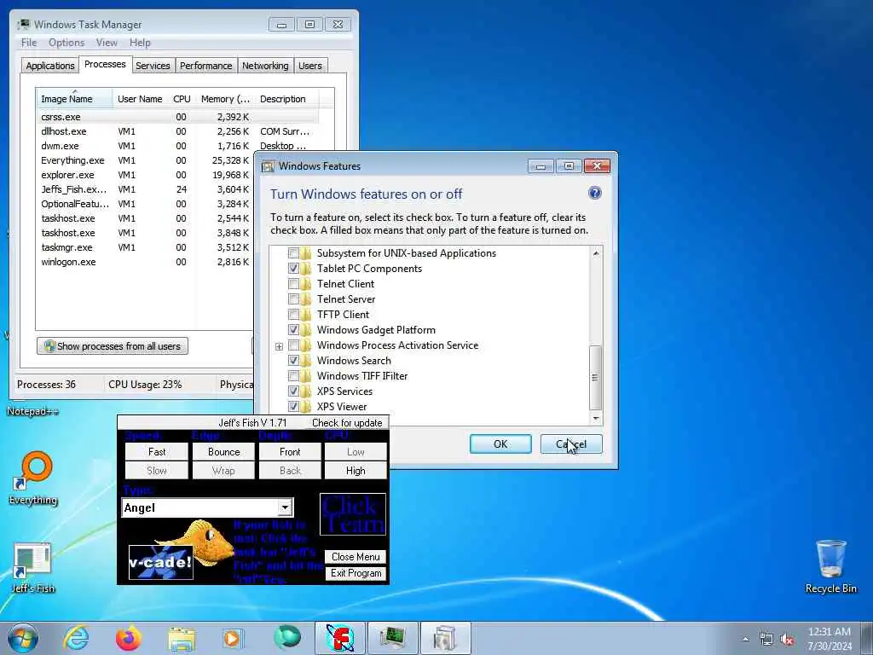Click the network tray icon
Viewport: 873px width, 655px height.
(766, 640)
